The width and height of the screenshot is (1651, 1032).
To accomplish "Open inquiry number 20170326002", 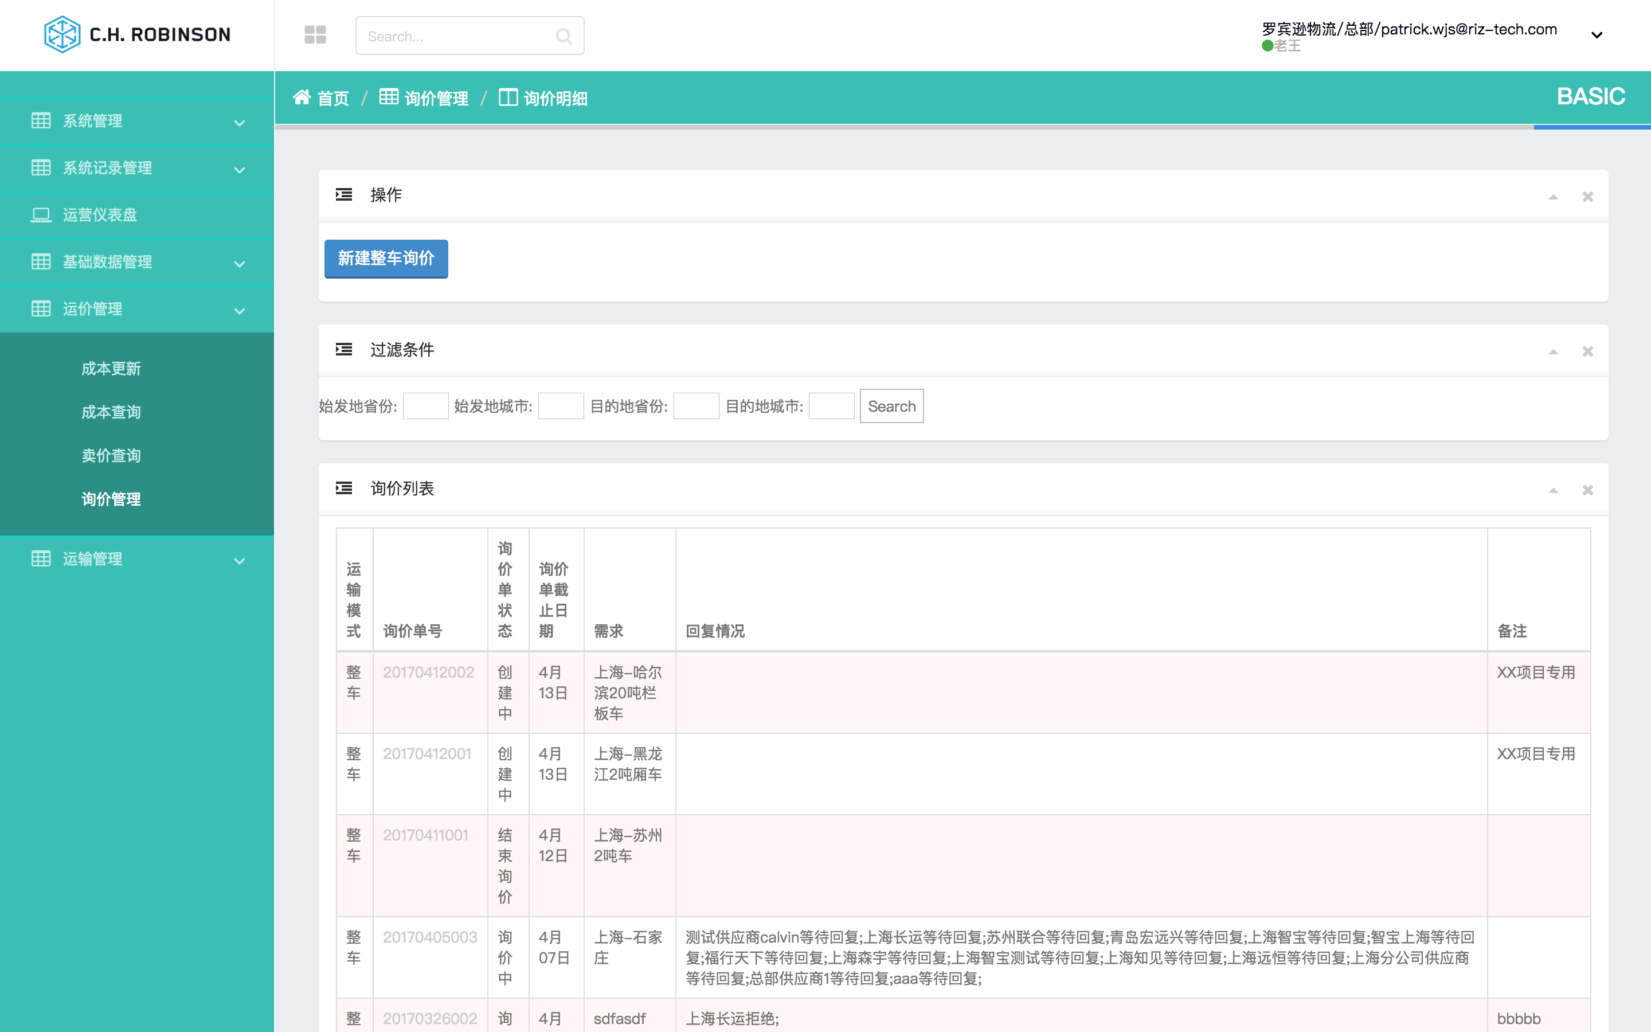I will (430, 1018).
